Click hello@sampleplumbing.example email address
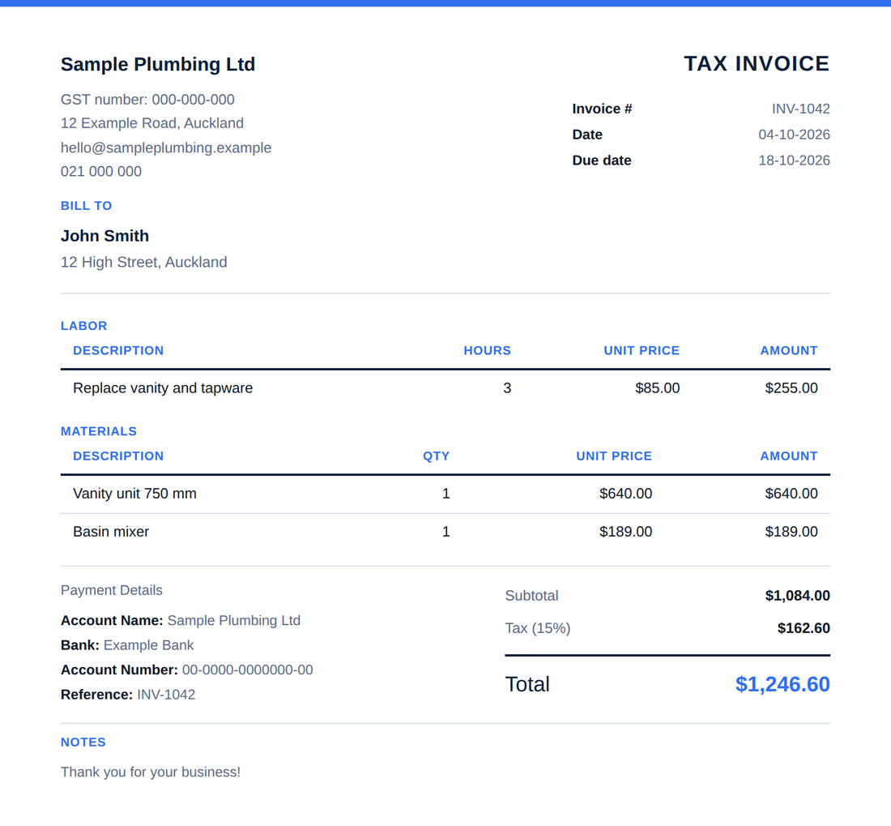The width and height of the screenshot is (891, 826). pyautogui.click(x=166, y=148)
